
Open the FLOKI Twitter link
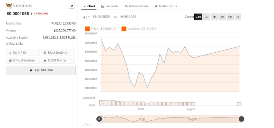click(x=58, y=60)
